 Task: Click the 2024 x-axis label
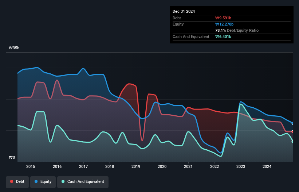click(267, 166)
